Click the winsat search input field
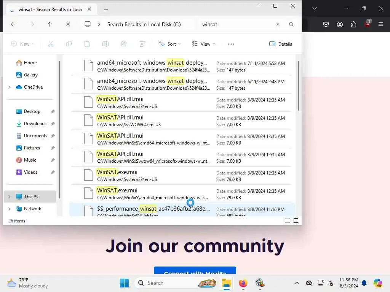The height and width of the screenshot is (292, 390). [236, 24]
